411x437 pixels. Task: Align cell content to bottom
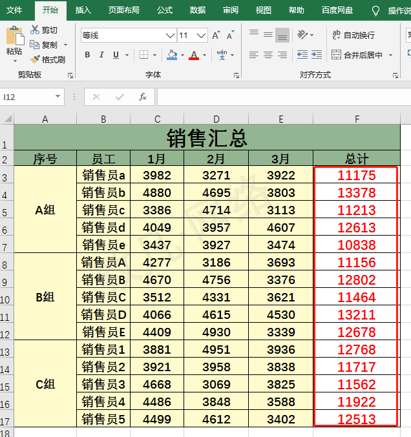282,35
